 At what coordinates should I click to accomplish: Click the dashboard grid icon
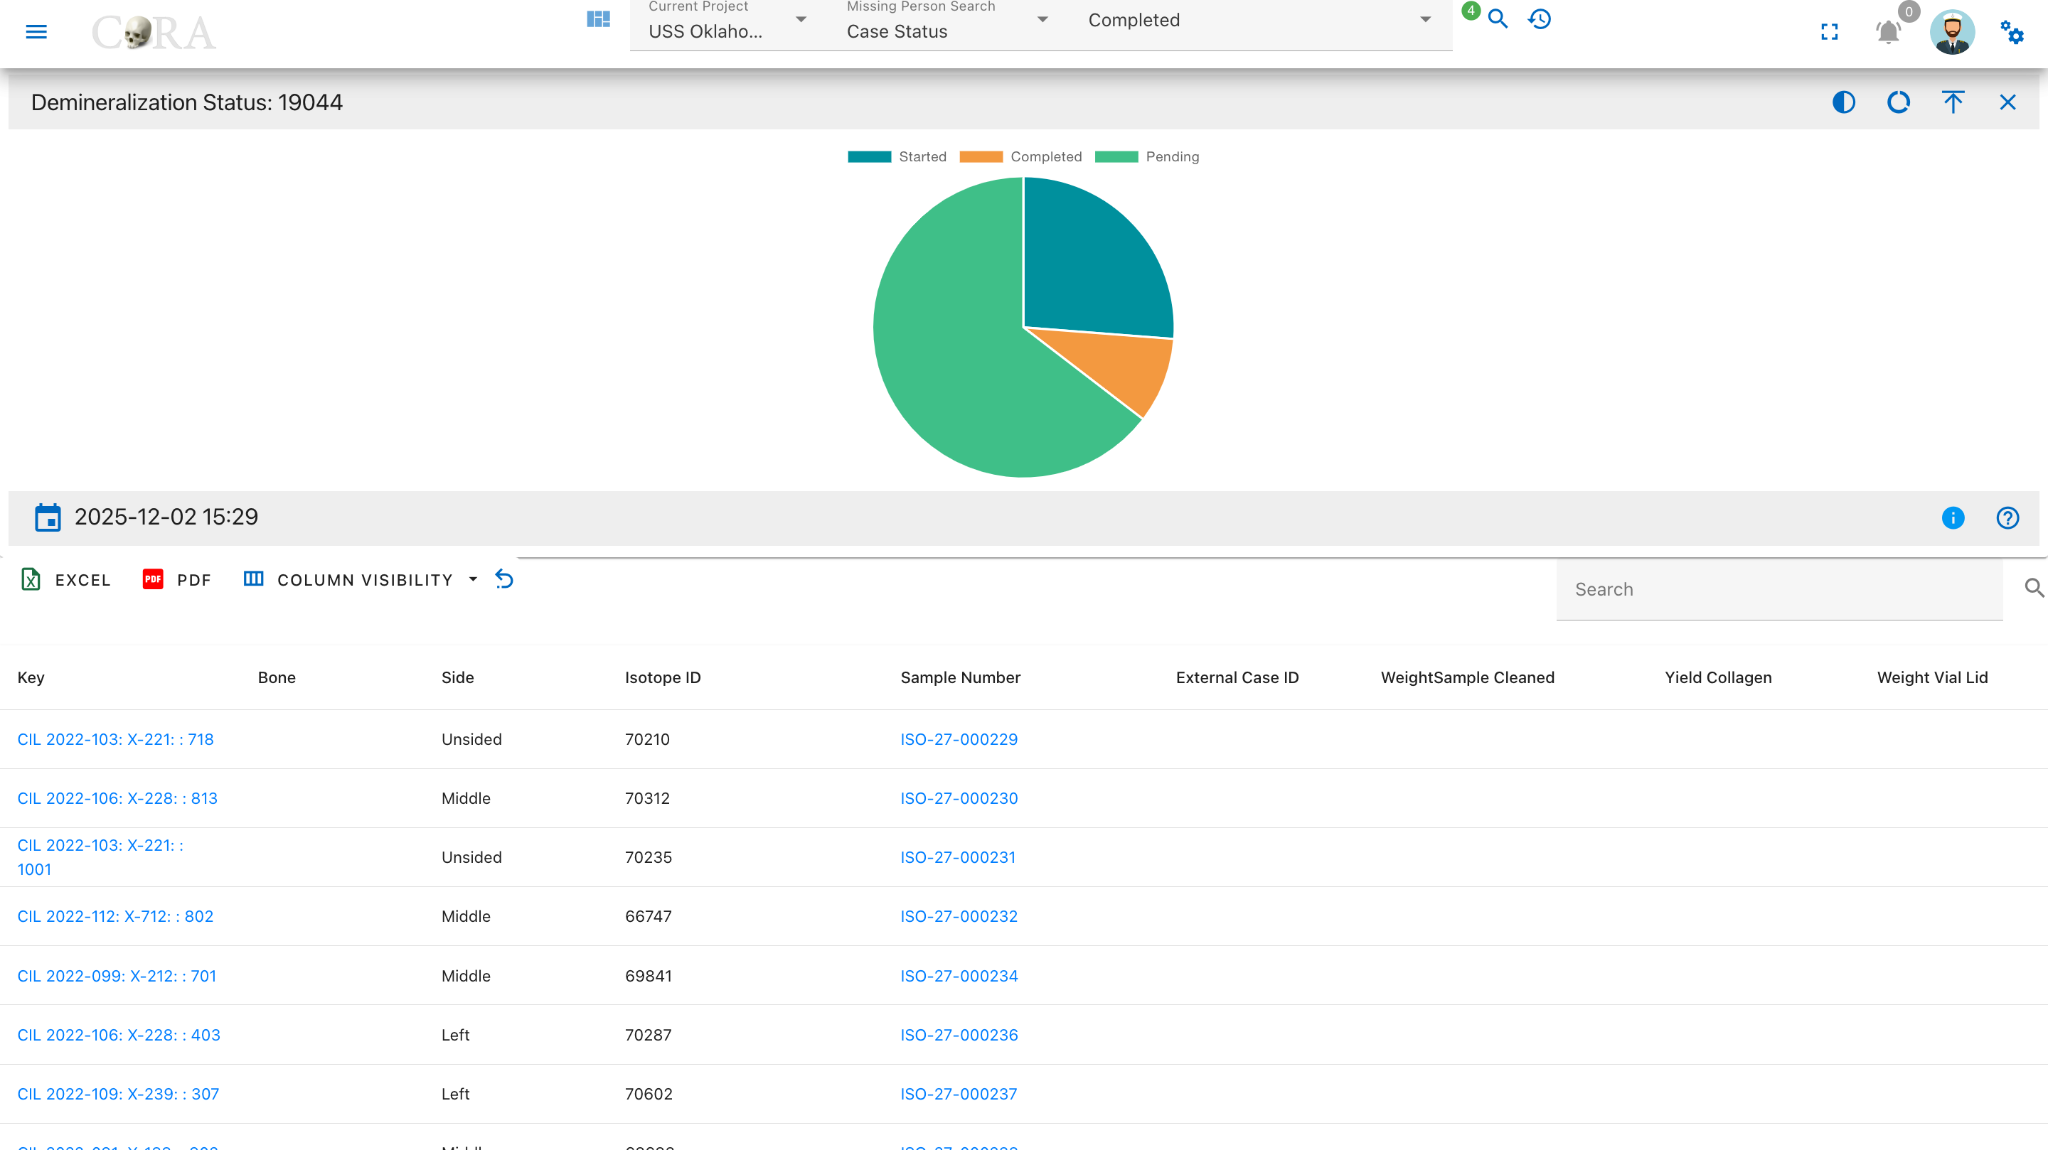(598, 19)
